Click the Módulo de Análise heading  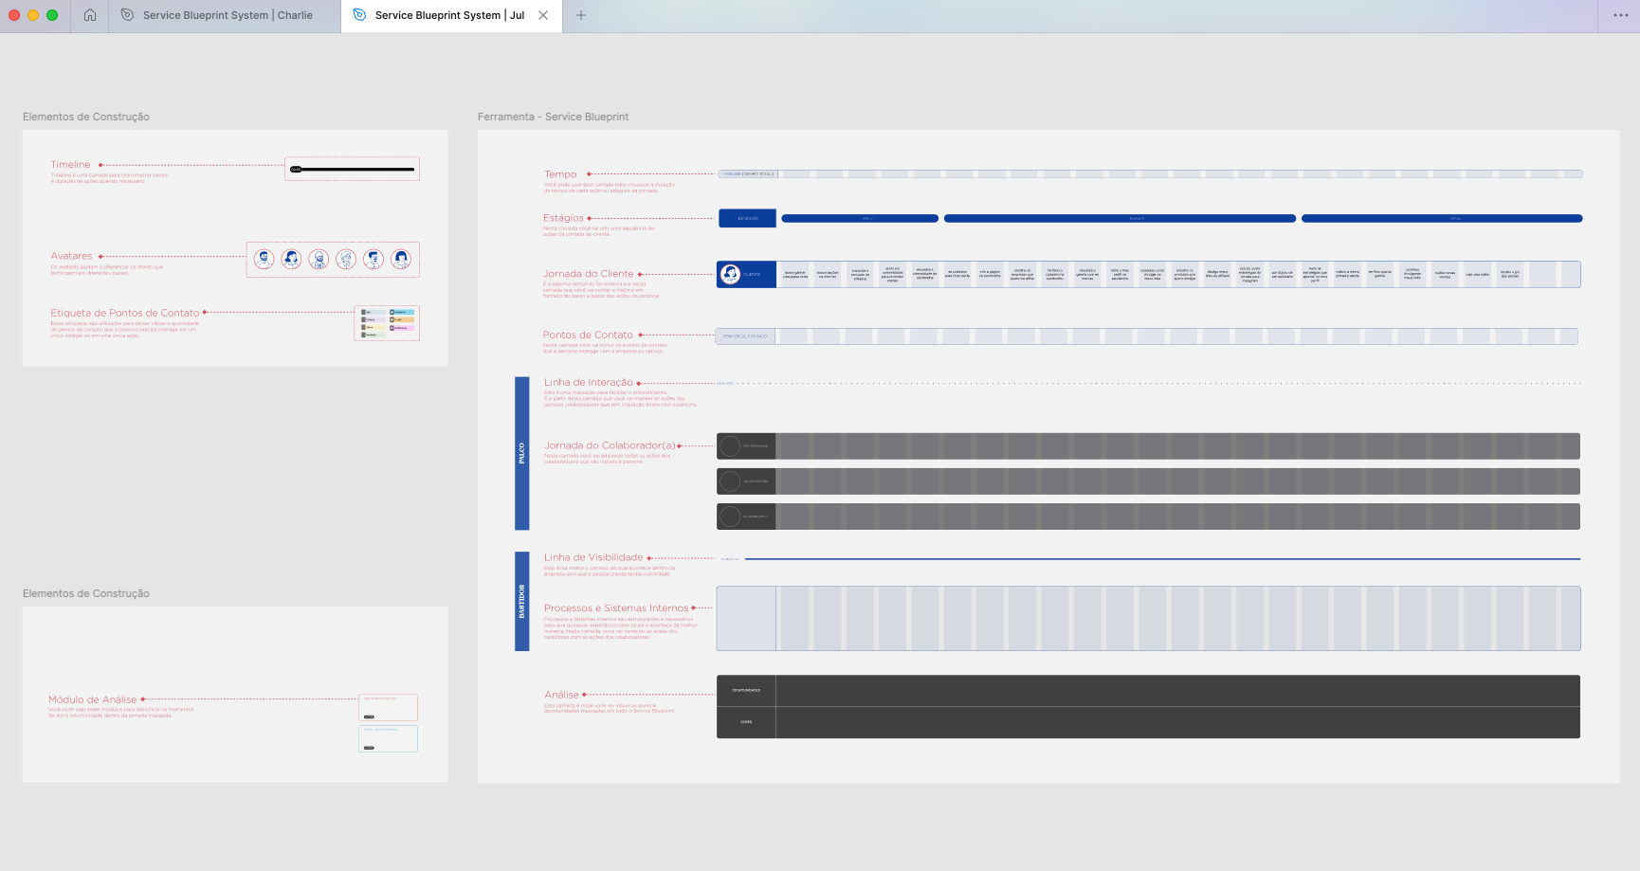coord(93,699)
